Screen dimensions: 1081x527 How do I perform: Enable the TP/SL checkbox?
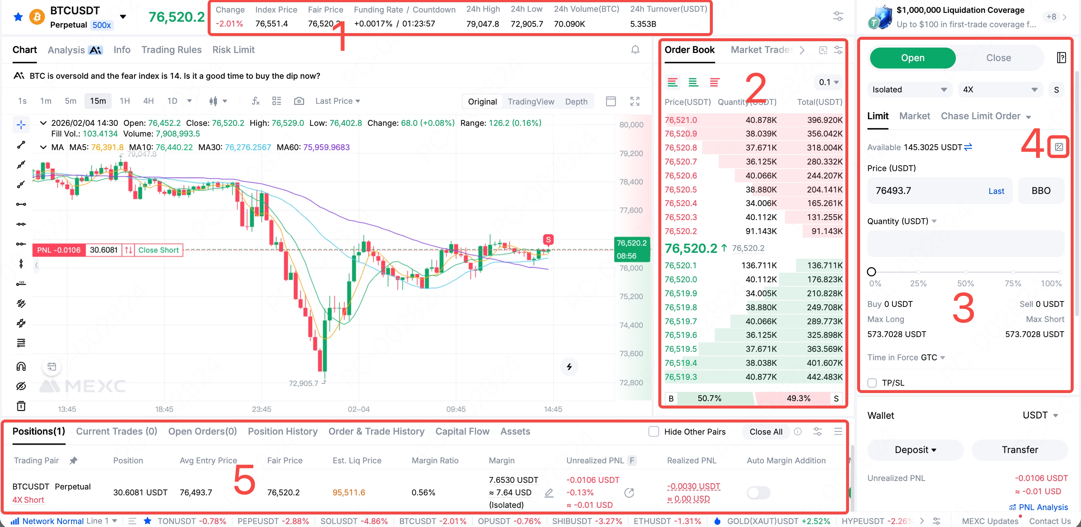tap(872, 383)
